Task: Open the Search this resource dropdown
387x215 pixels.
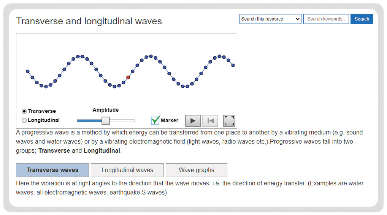Action: [x=270, y=19]
